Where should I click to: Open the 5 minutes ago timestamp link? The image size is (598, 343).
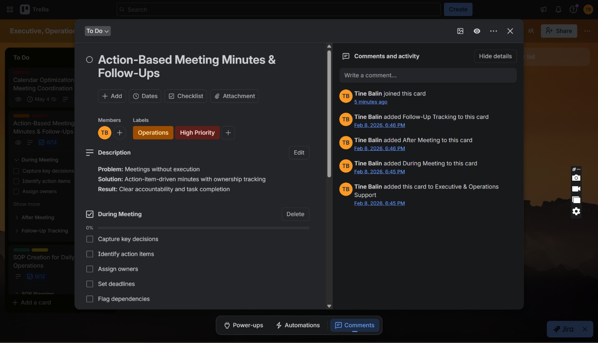pyautogui.click(x=371, y=102)
